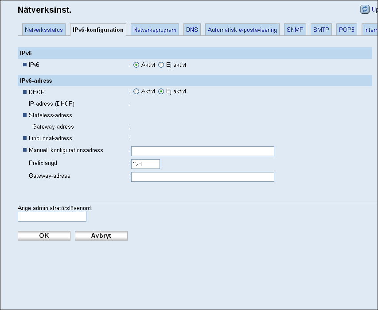The width and height of the screenshot is (378, 310).
Task: Focus the Manuell konfigurationsadress field
Action: 203,151
